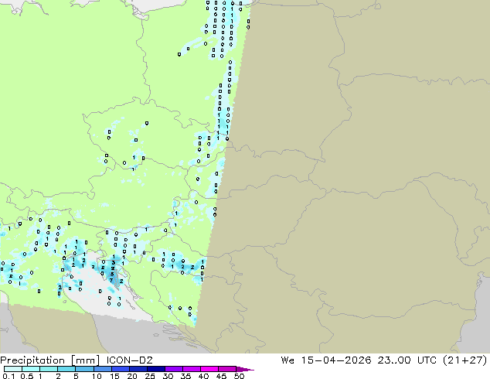Select the 35–40 mm legend swatch

[191, 369]
